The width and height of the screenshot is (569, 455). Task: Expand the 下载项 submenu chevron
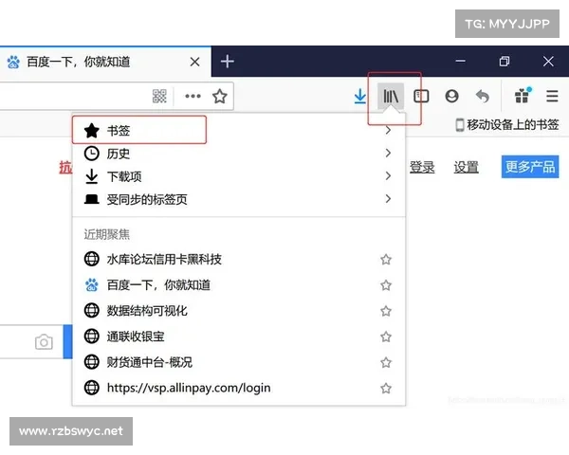(x=388, y=176)
